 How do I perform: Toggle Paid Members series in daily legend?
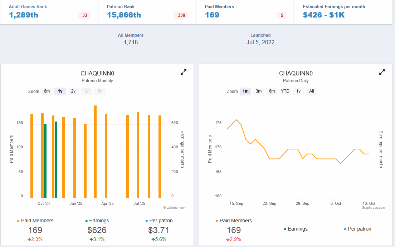[x=234, y=221]
